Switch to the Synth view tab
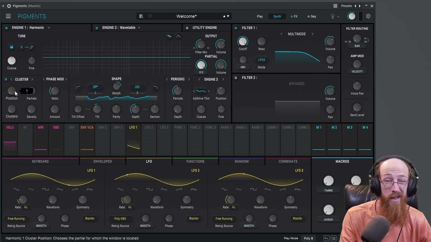 pyautogui.click(x=277, y=16)
